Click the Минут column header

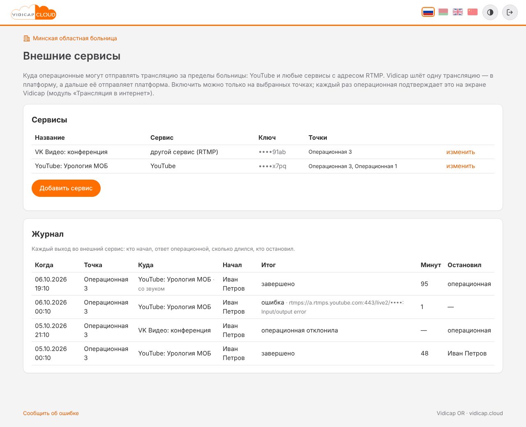point(431,265)
